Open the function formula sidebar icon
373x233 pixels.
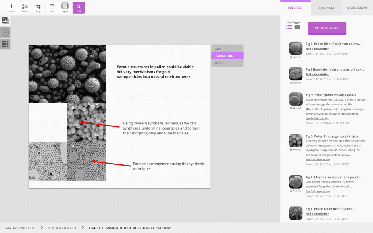tap(5, 32)
